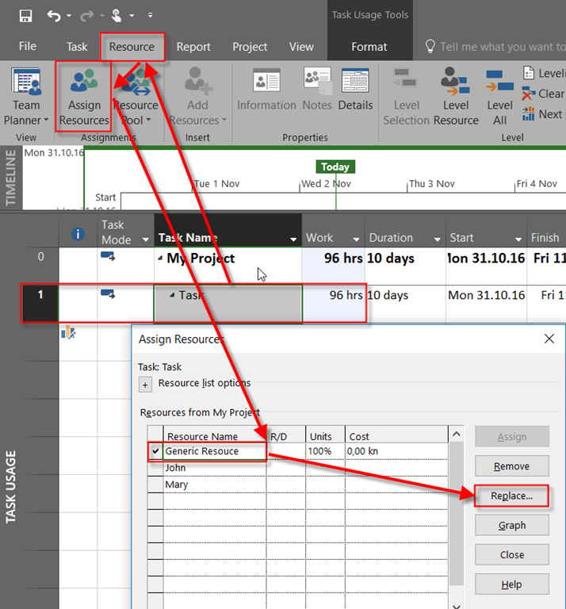Click the Remove button in dialog
566x609 pixels.
511,466
